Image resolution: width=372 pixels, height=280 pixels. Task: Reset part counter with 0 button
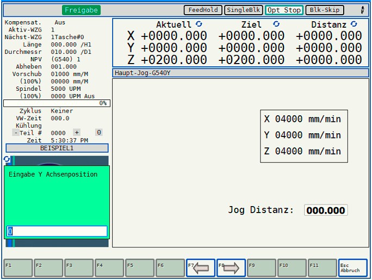coord(99,132)
